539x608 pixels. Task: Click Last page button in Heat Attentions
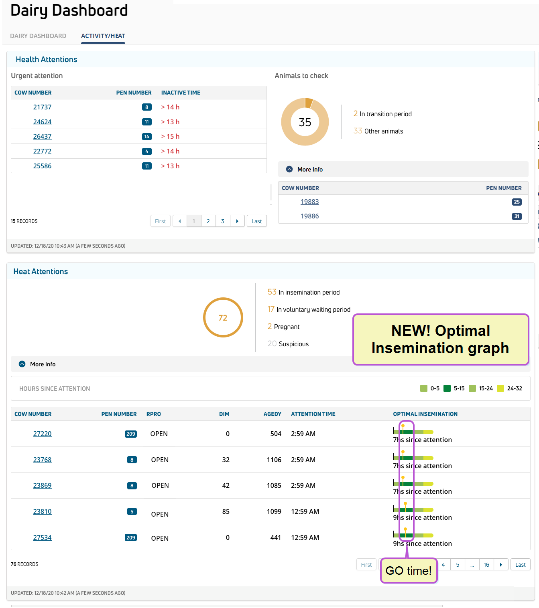[521, 565]
